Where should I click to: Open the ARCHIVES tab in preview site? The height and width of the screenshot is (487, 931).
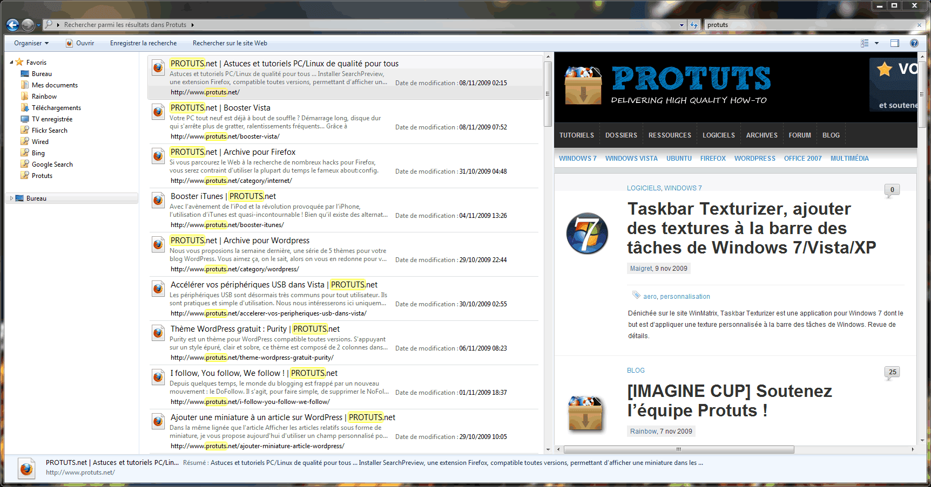coord(762,135)
